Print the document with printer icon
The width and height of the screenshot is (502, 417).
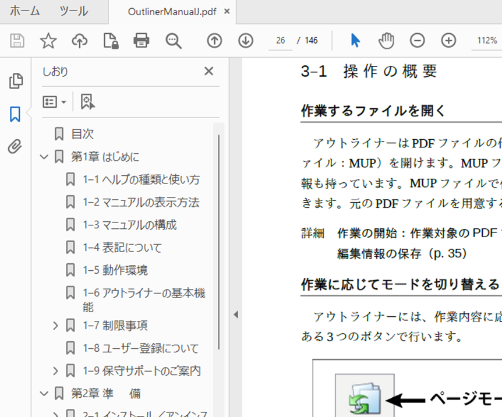point(141,40)
